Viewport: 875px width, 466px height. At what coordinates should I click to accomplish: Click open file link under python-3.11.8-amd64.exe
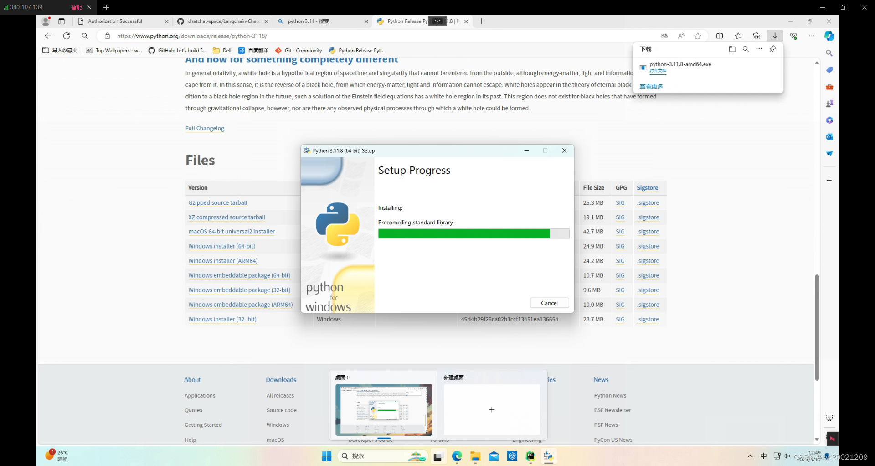tap(658, 71)
